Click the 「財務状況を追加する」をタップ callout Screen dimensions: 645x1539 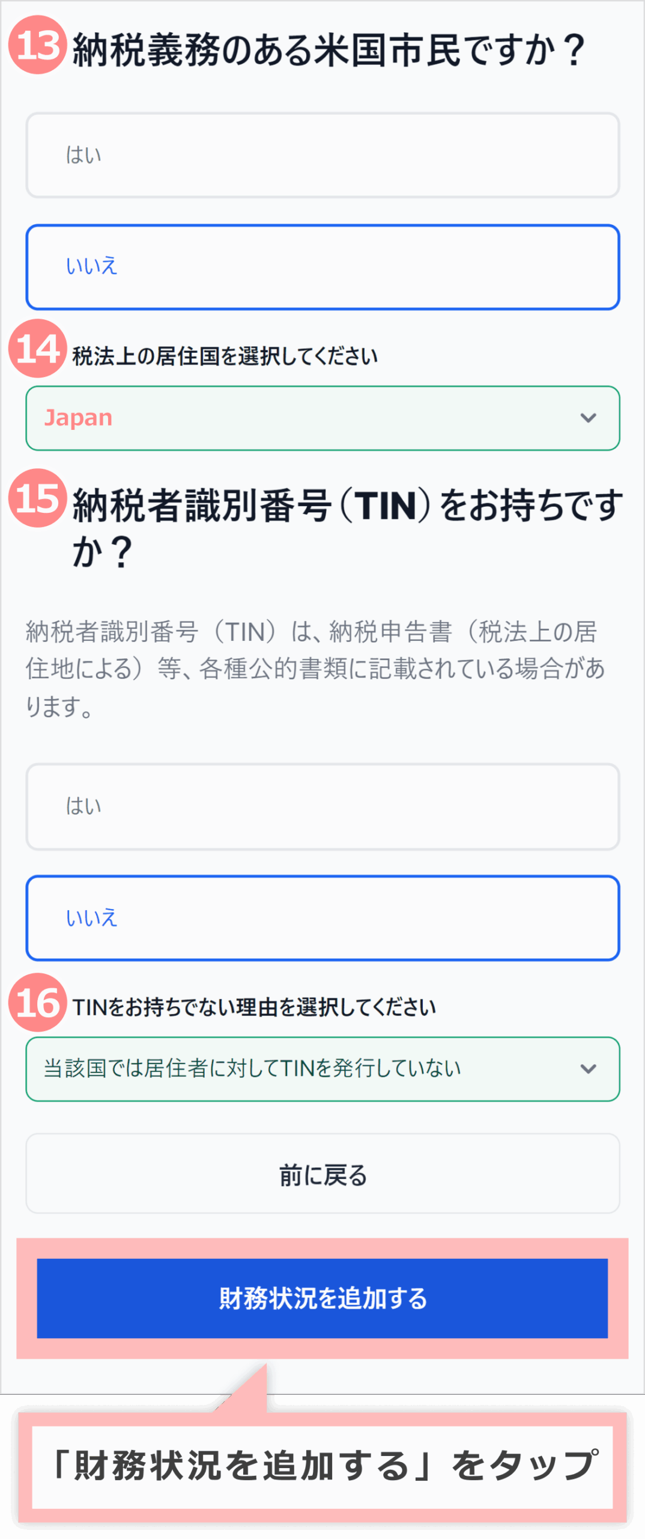click(x=322, y=1467)
